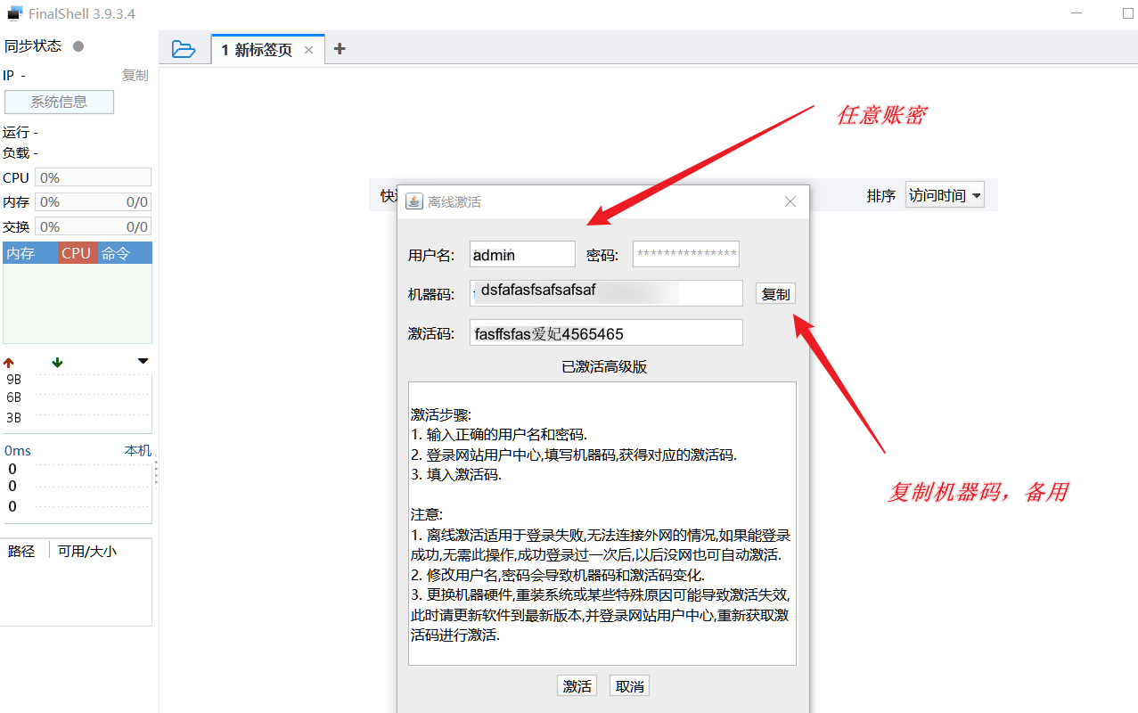
Task: Click the 取消 button
Action: pyautogui.click(x=629, y=686)
